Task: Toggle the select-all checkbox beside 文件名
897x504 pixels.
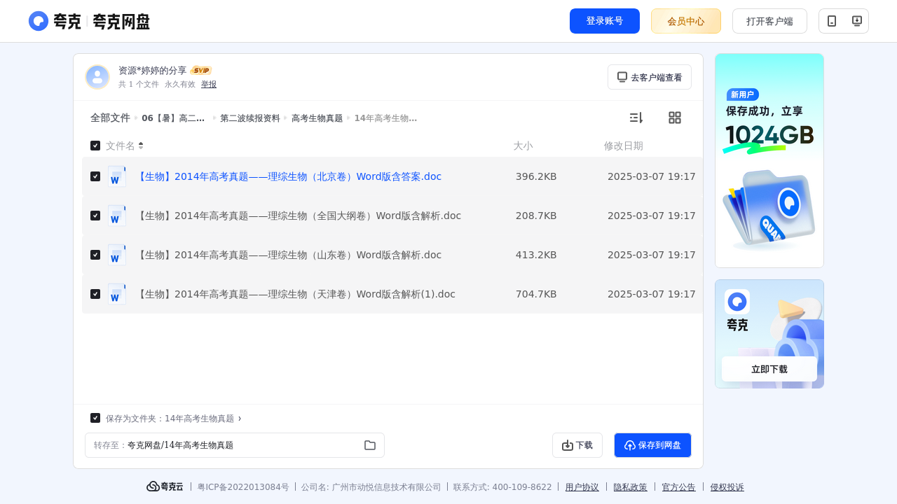Action: 95,146
